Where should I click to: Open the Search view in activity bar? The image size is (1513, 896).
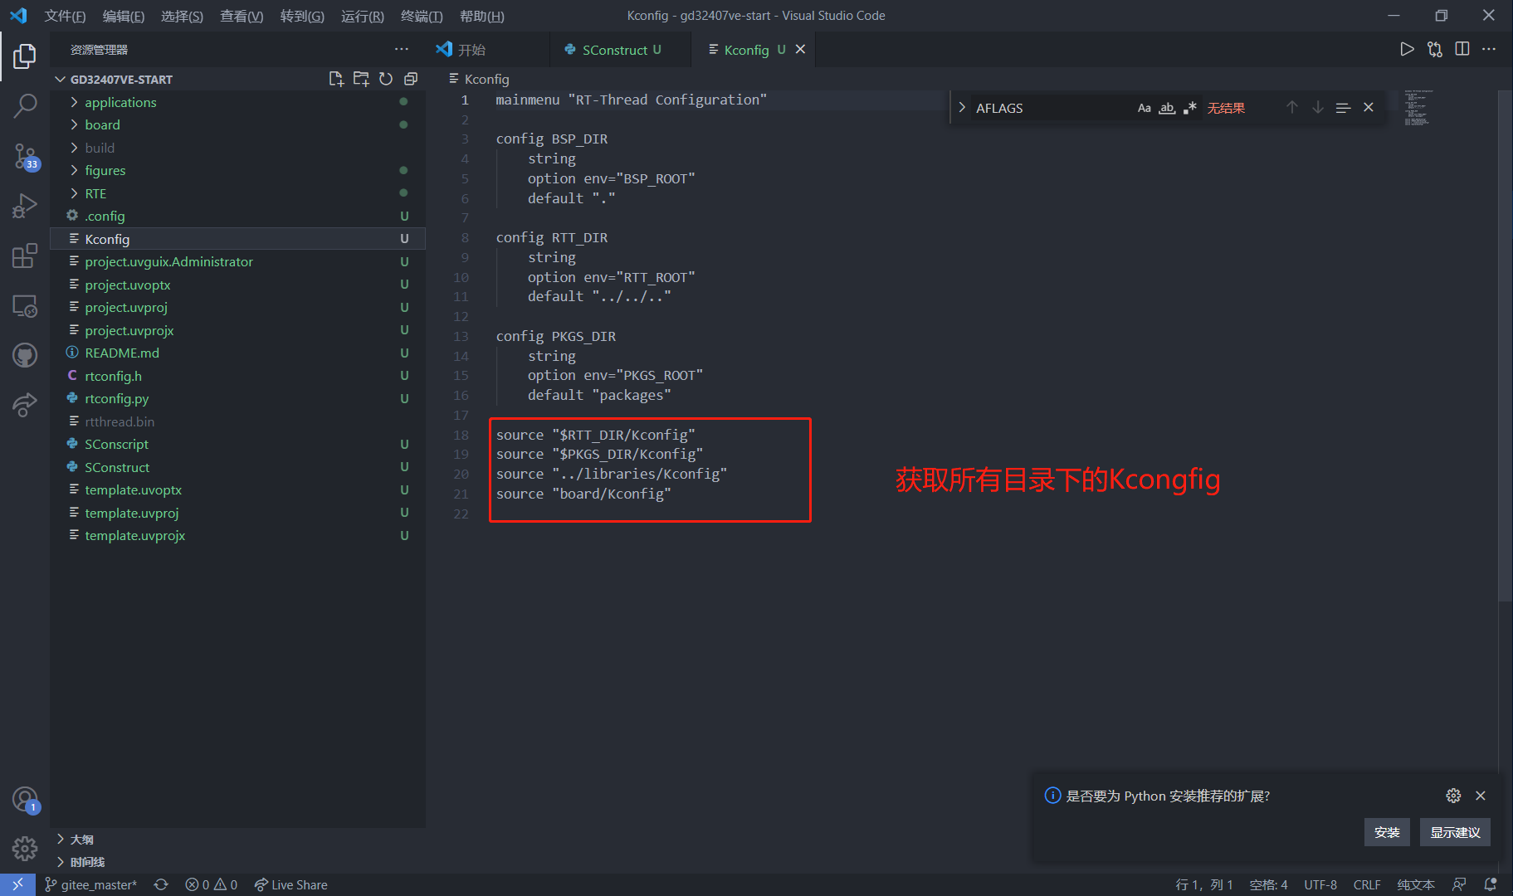pyautogui.click(x=25, y=106)
